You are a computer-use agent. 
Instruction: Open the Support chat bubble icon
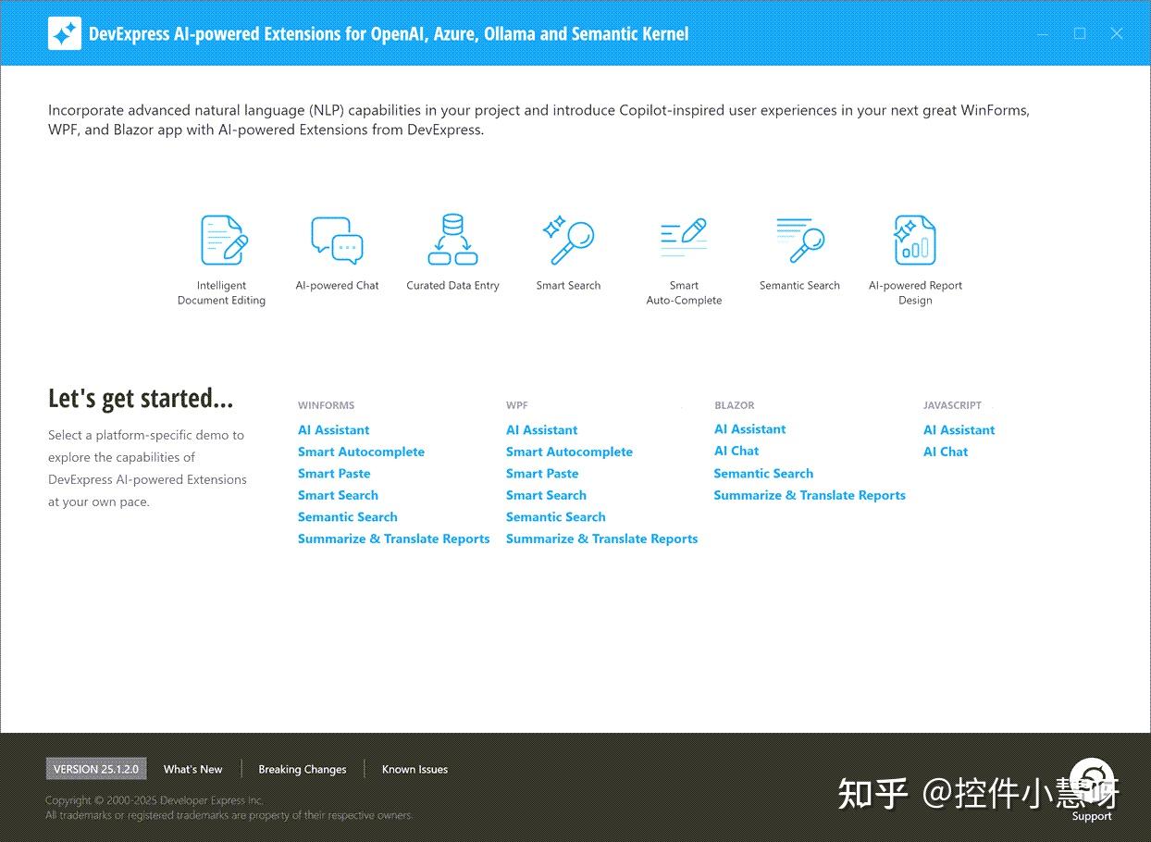coord(1091,782)
